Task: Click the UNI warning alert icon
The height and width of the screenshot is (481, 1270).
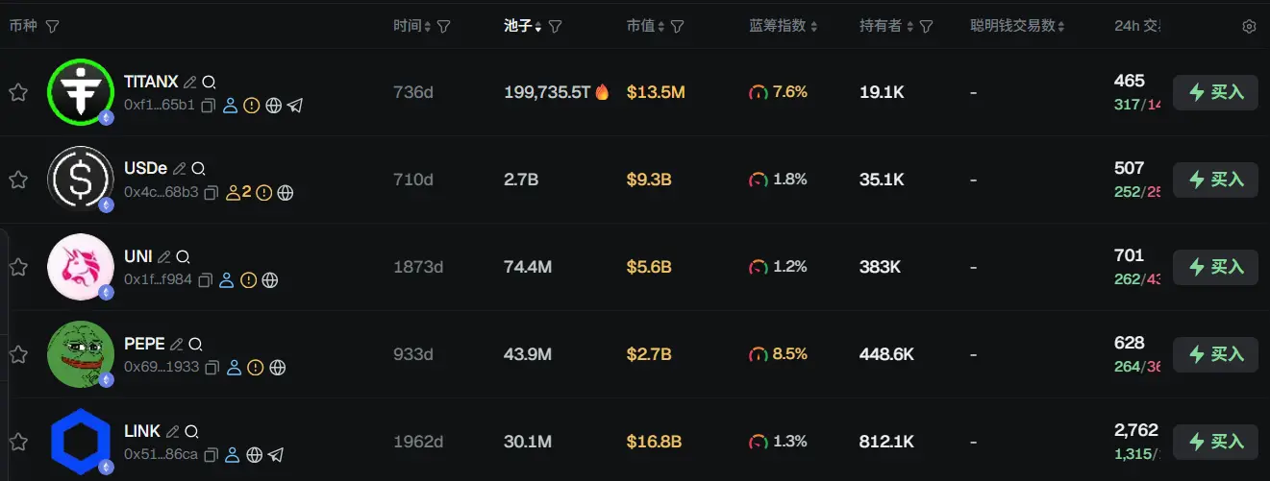Action: pos(249,280)
